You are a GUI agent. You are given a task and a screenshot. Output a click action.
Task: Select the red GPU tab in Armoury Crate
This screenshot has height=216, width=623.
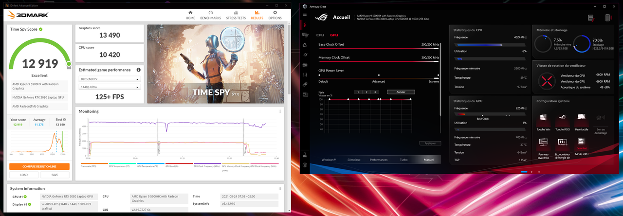[x=334, y=35]
